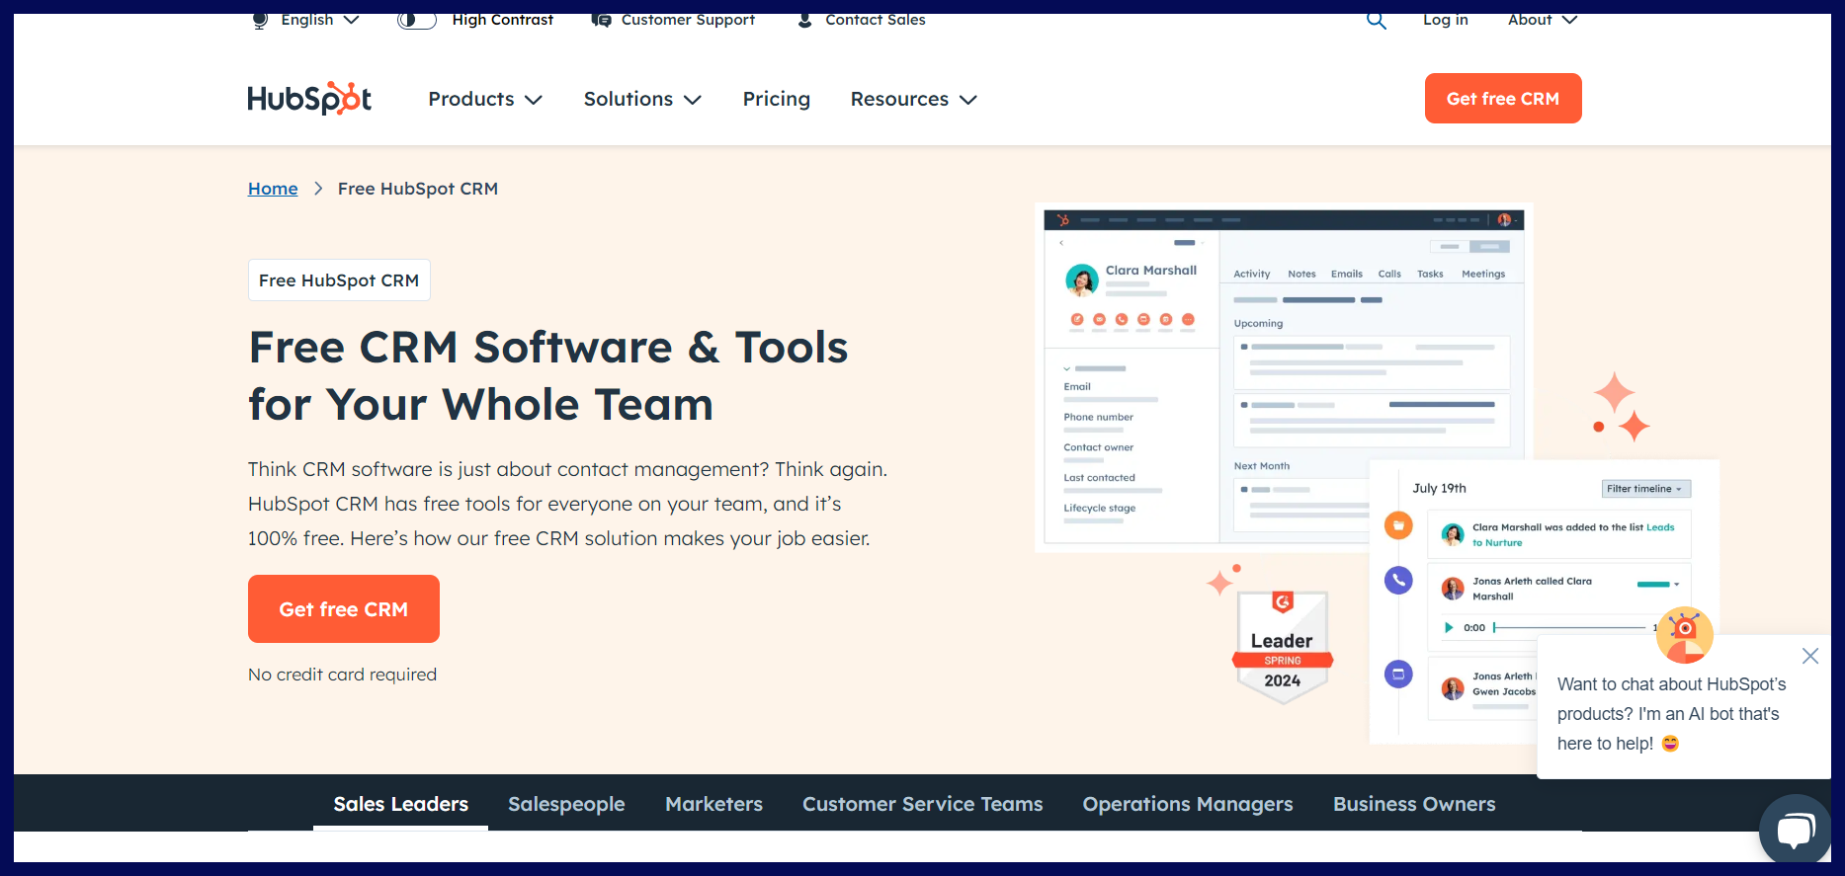This screenshot has width=1845, height=876.
Task: Click the CRM contact record illustration
Action: tap(1284, 376)
